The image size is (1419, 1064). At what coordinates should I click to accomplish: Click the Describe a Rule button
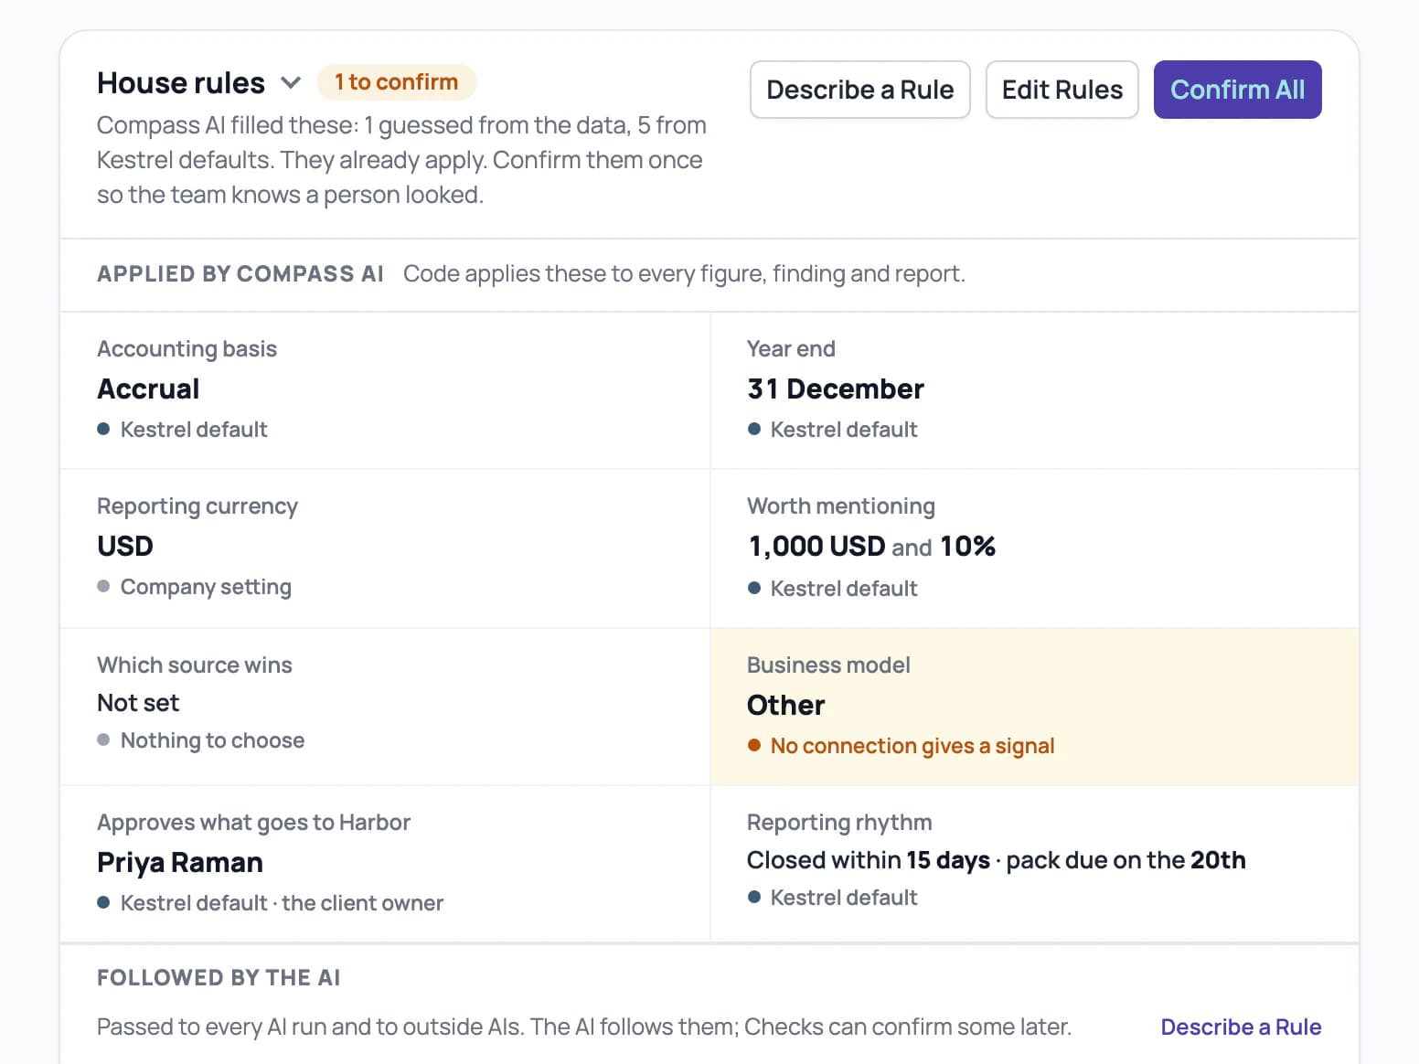[859, 90]
